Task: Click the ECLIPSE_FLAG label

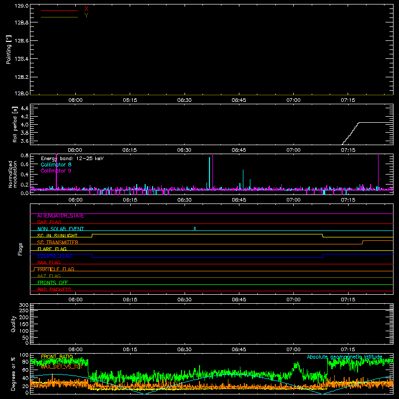Action: pyautogui.click(x=54, y=256)
